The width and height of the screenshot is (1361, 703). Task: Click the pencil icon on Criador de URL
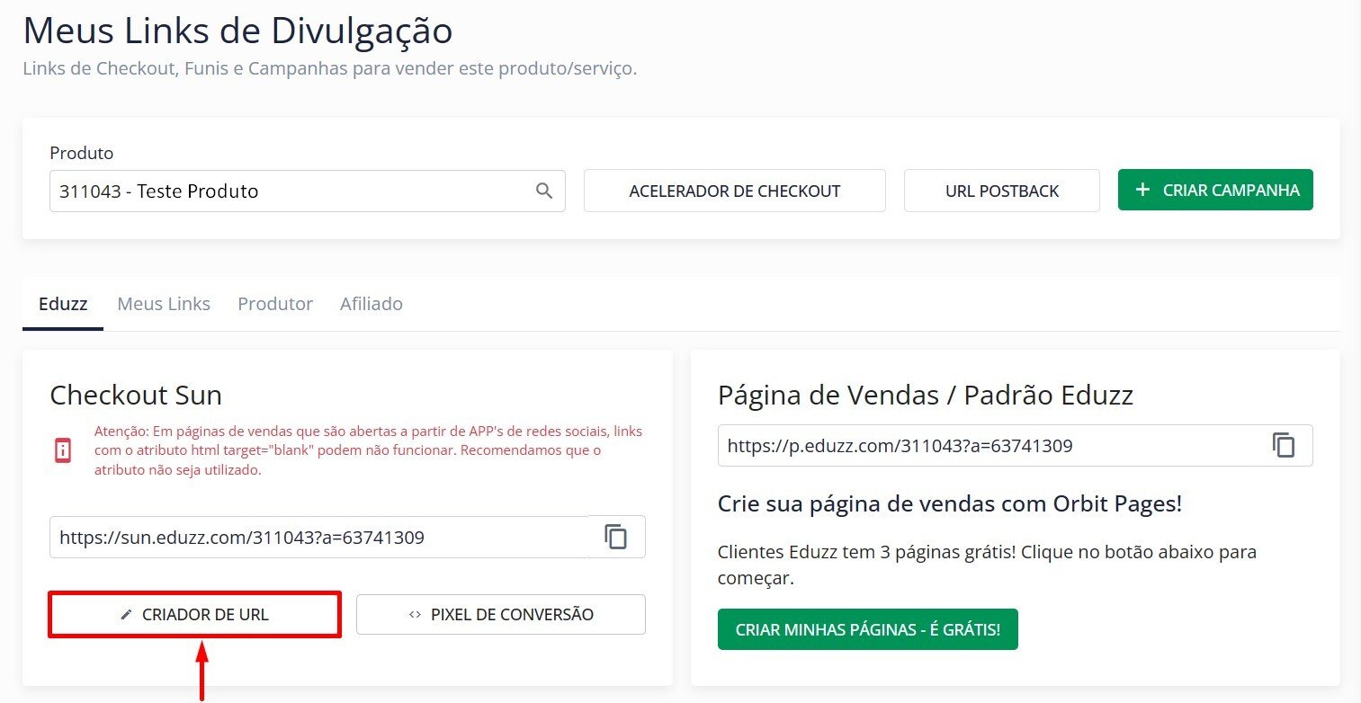point(126,616)
